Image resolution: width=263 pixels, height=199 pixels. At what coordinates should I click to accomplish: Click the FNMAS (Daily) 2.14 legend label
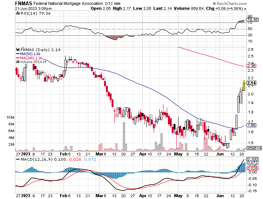(x=40, y=50)
